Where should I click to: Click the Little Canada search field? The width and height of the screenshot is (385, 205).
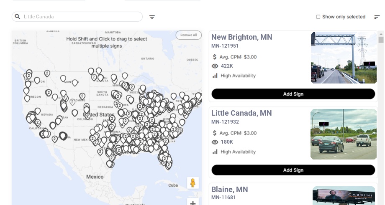77,17
